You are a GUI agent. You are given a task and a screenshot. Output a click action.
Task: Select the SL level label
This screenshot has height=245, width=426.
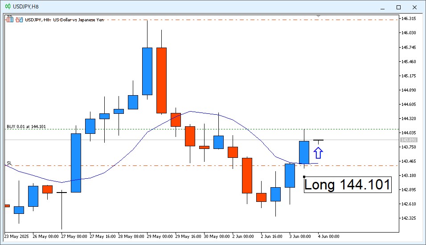tap(9, 163)
